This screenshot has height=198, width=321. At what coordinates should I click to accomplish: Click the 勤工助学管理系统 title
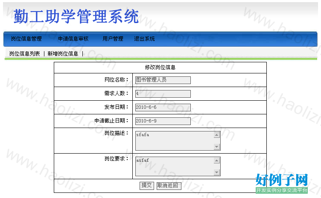76,16
